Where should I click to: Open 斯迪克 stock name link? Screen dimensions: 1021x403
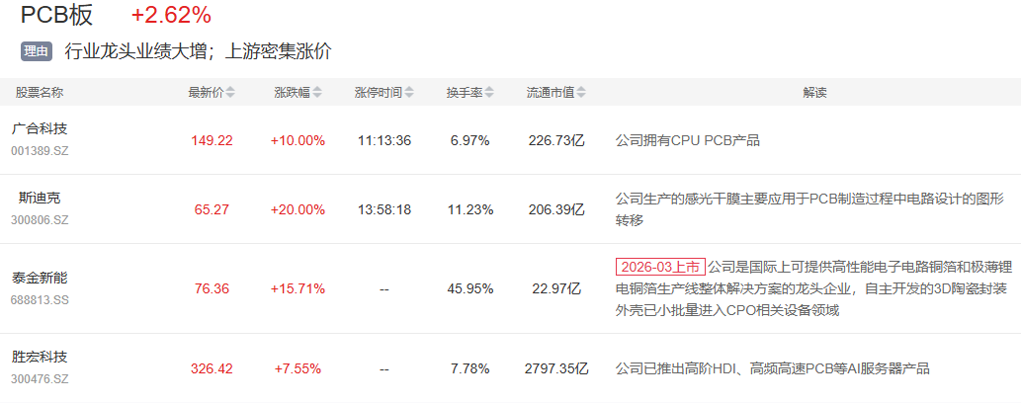coord(40,198)
